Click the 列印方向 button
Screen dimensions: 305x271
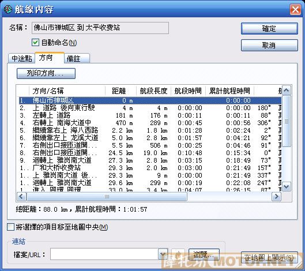(x=46, y=73)
